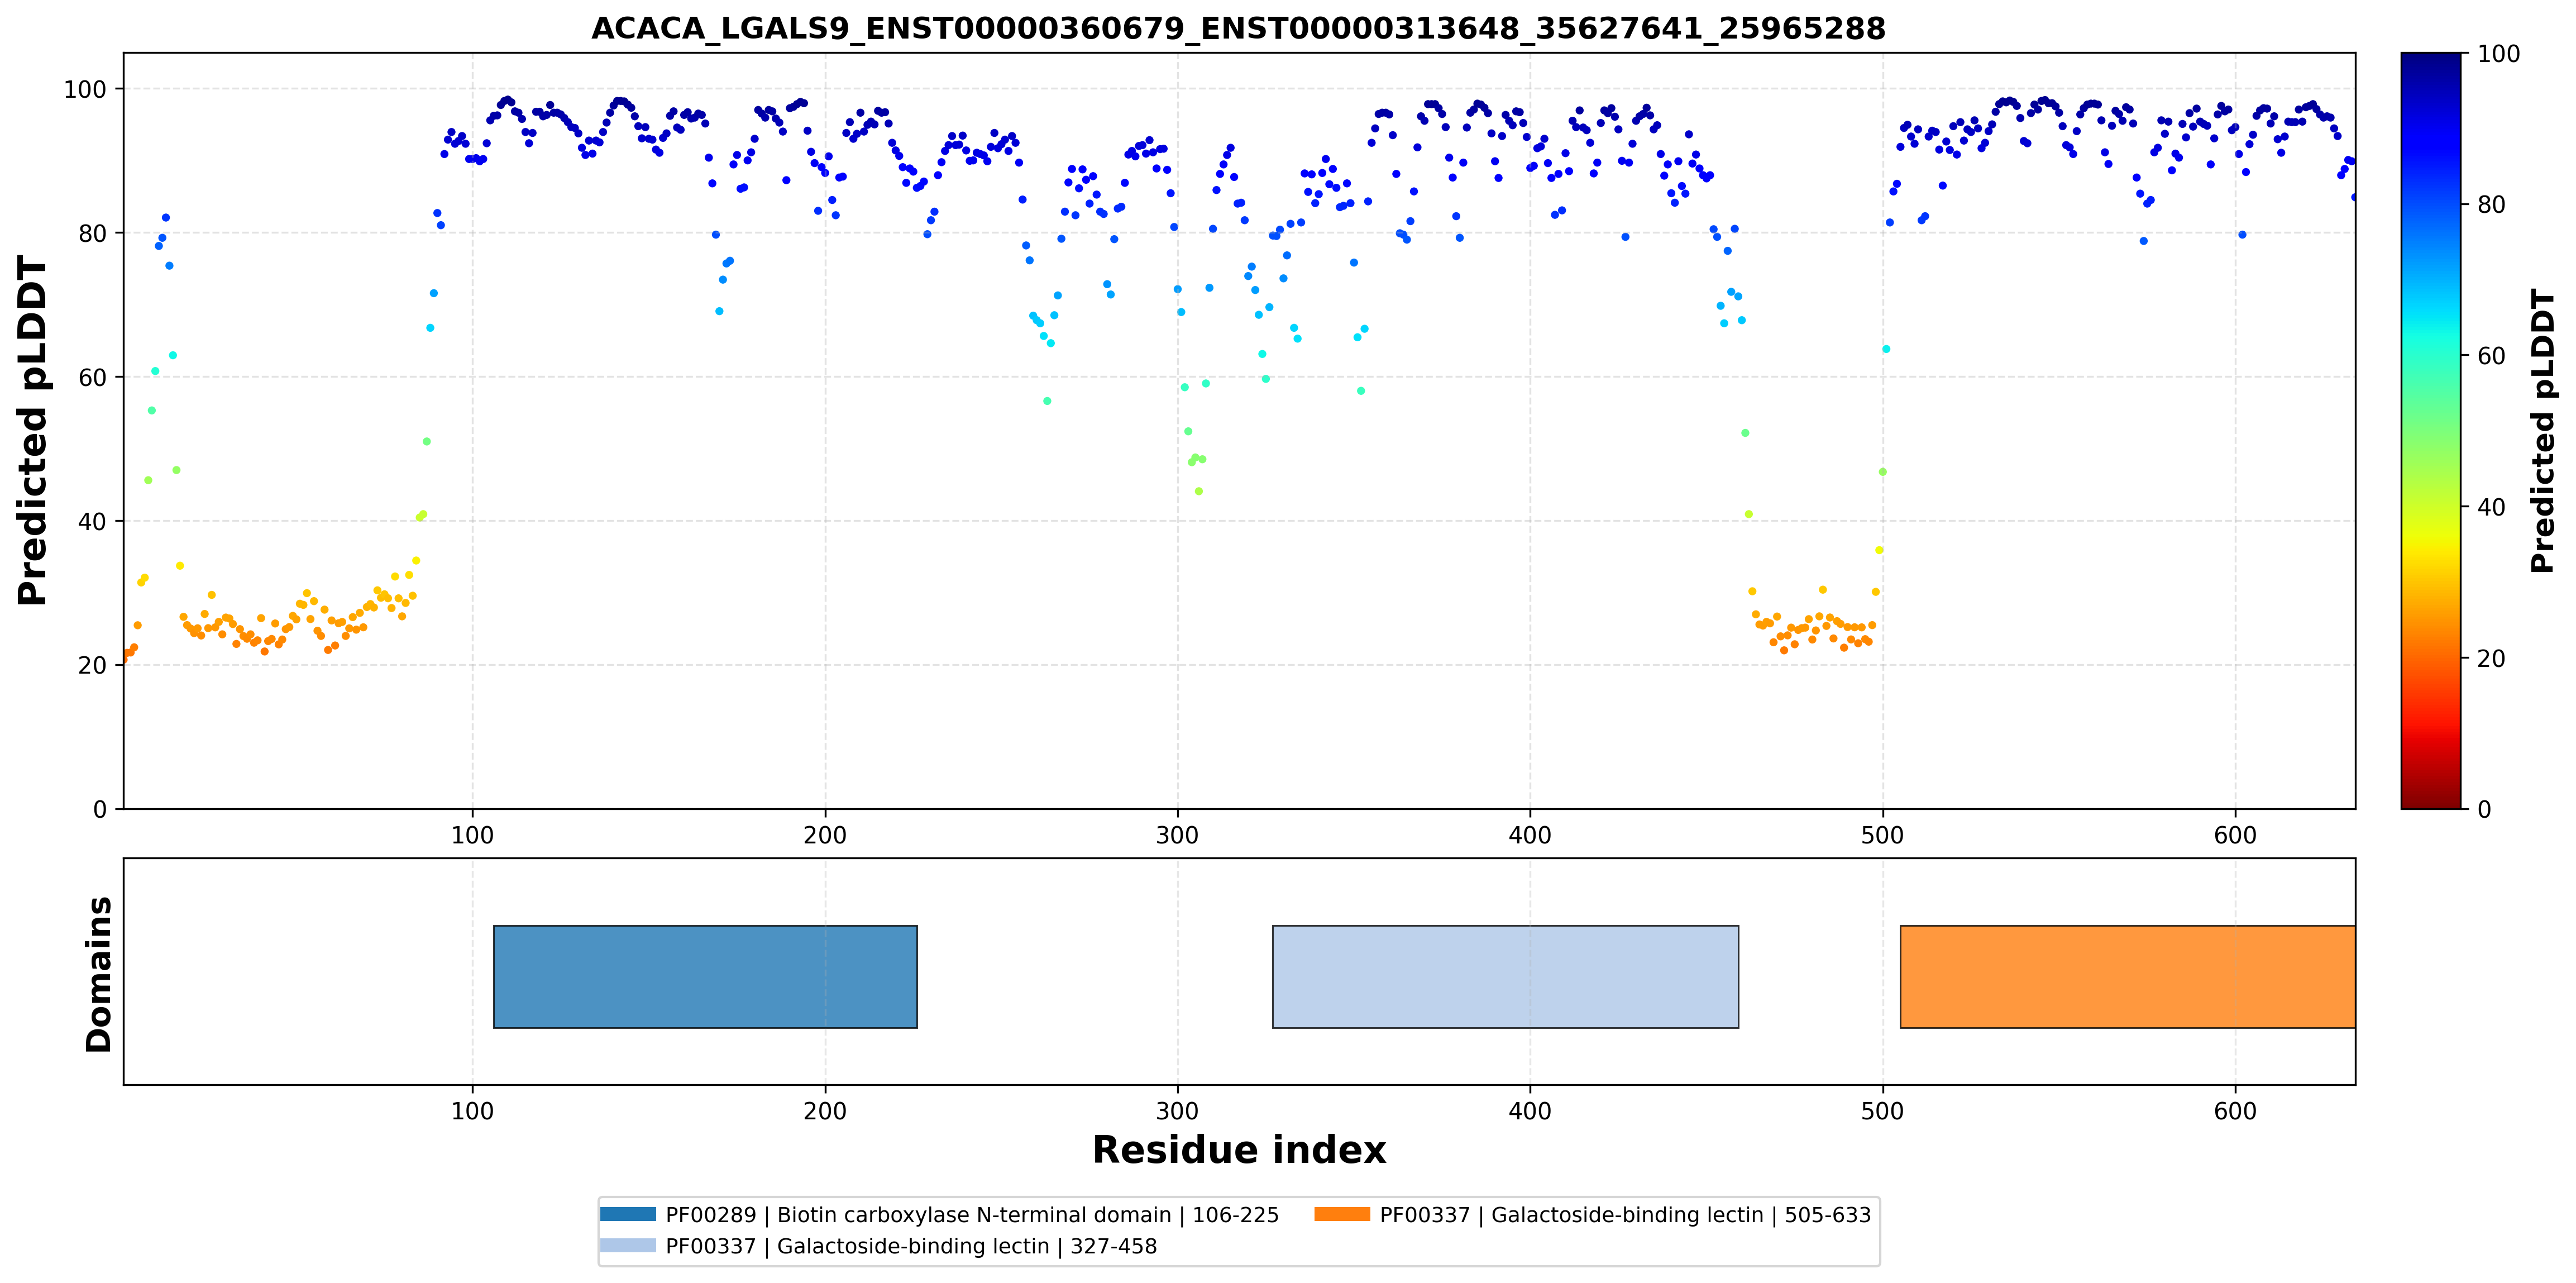This screenshot has width=2576, height=1283.
Task: Click the PF00337 orange legend swatch
Action: (1342, 1214)
